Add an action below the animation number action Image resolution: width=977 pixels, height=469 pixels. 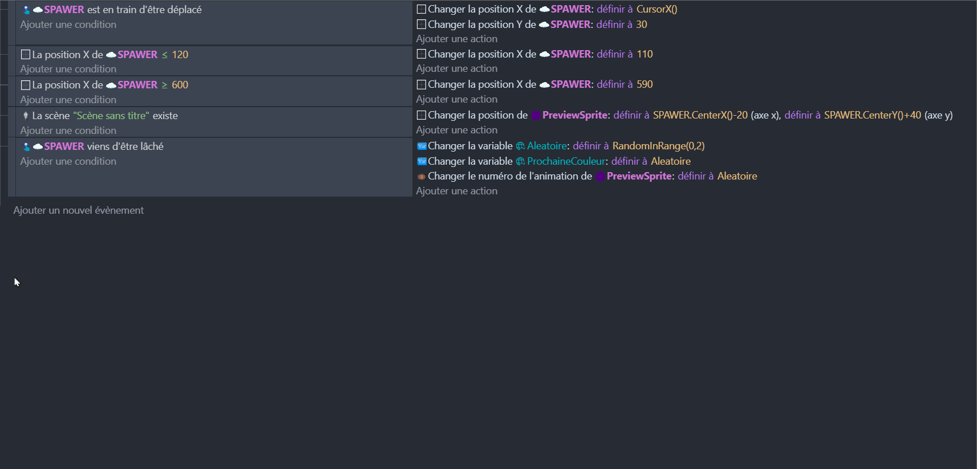tap(457, 191)
